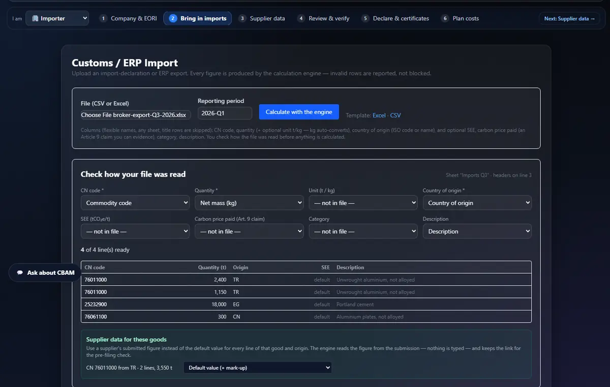Click the quantity 18,000 table cell
This screenshot has height=387, width=610.
click(219, 304)
